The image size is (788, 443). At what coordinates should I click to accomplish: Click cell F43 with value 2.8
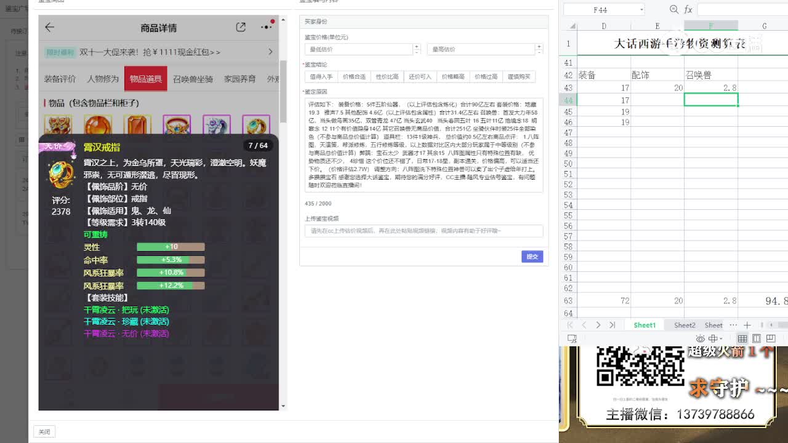(x=711, y=88)
